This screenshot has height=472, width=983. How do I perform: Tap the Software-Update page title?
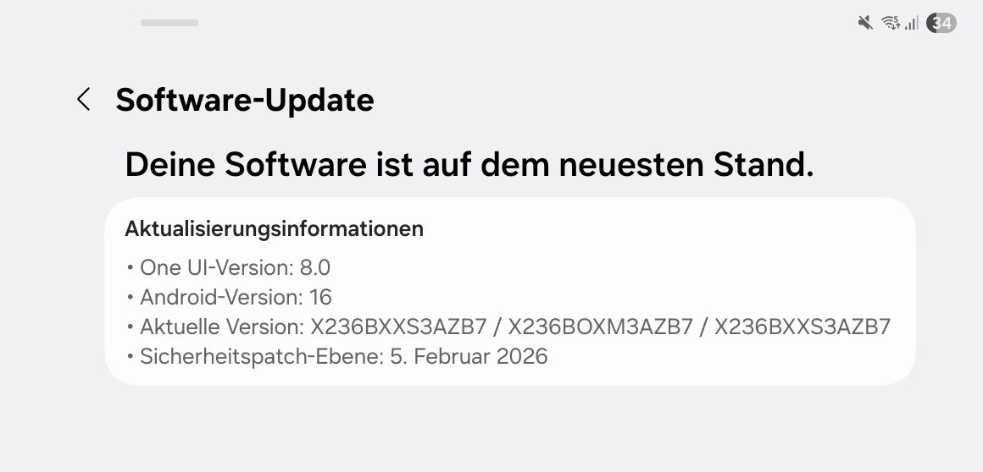coord(245,100)
